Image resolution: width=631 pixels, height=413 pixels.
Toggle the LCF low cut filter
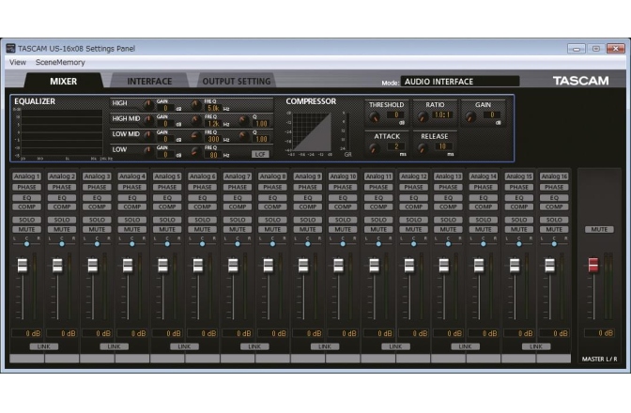(260, 155)
